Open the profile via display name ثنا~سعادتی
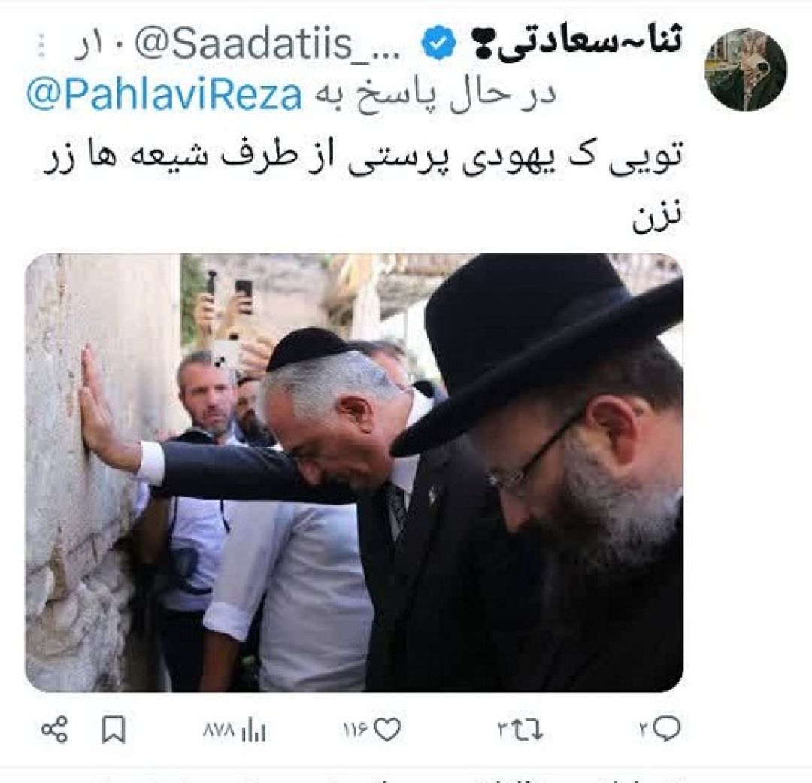This screenshot has height=783, width=812. click(577, 44)
